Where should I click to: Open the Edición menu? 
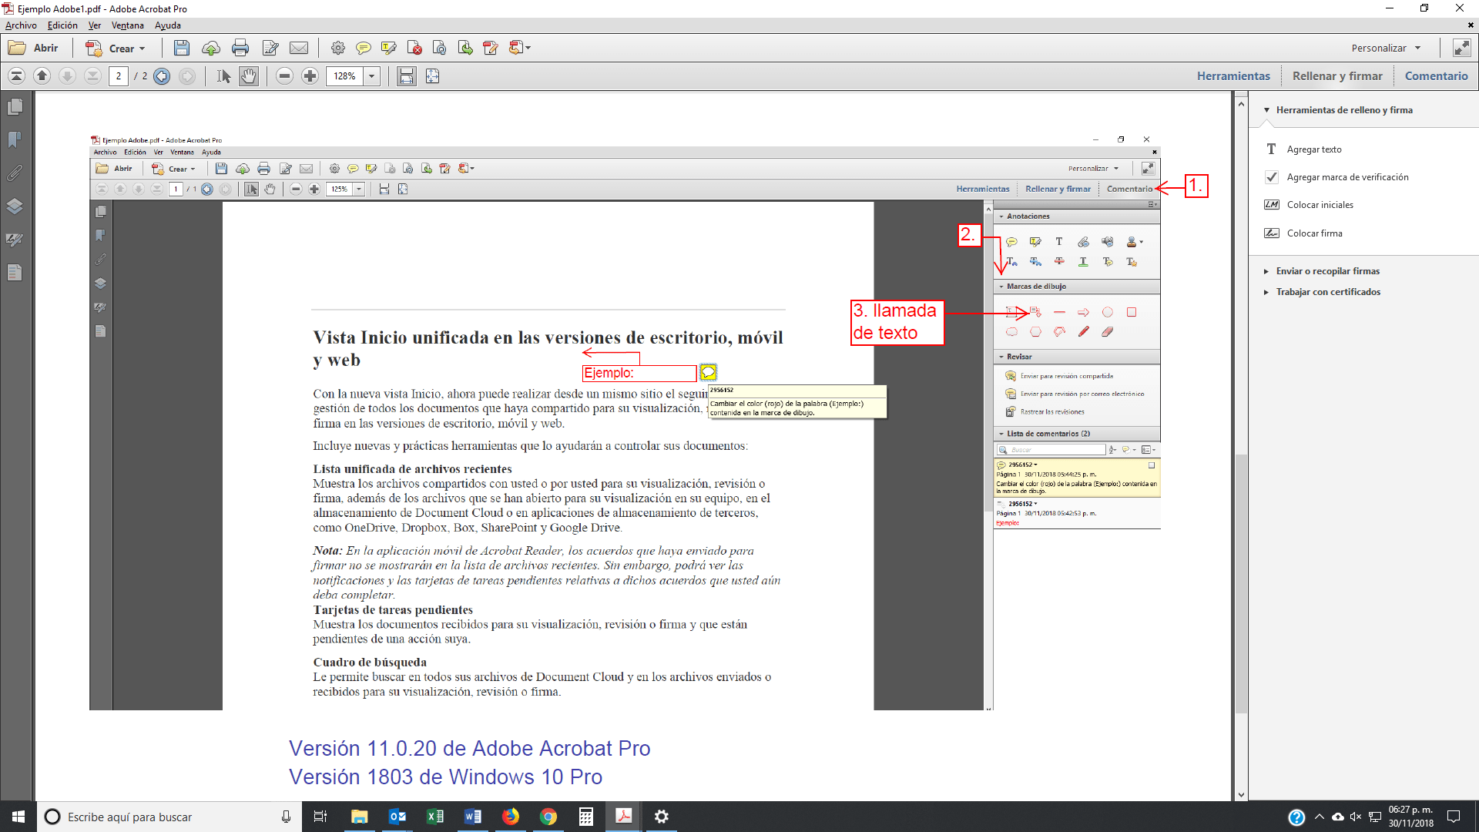click(62, 25)
